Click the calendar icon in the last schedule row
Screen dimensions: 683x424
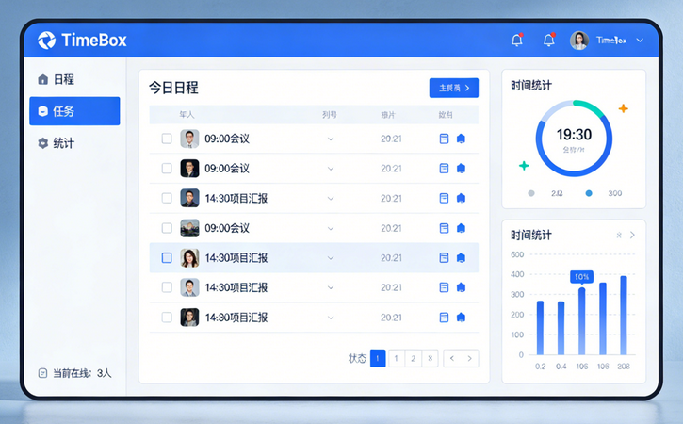pyautogui.click(x=445, y=318)
